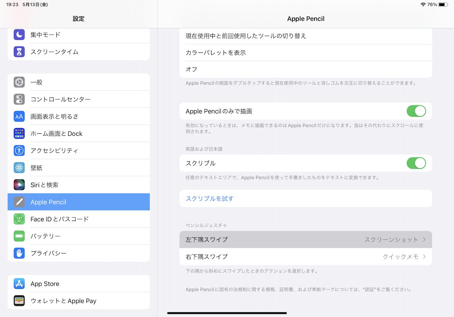Image resolution: width=454 pixels, height=317 pixels.
Task: Tap the 壁紙 flower icon
Action: (19, 168)
